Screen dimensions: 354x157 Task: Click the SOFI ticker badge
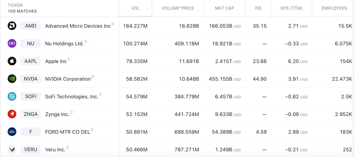[x=31, y=96]
